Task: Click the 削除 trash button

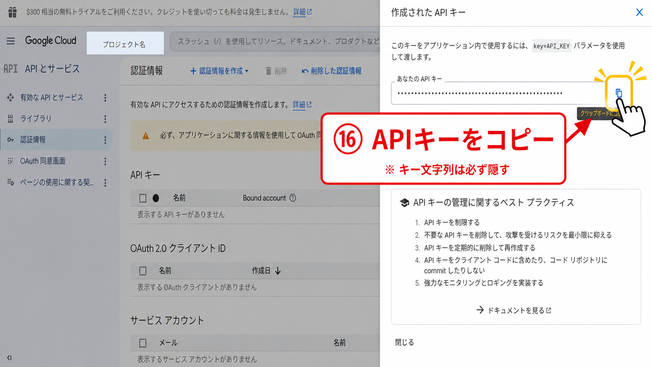Action: (276, 71)
